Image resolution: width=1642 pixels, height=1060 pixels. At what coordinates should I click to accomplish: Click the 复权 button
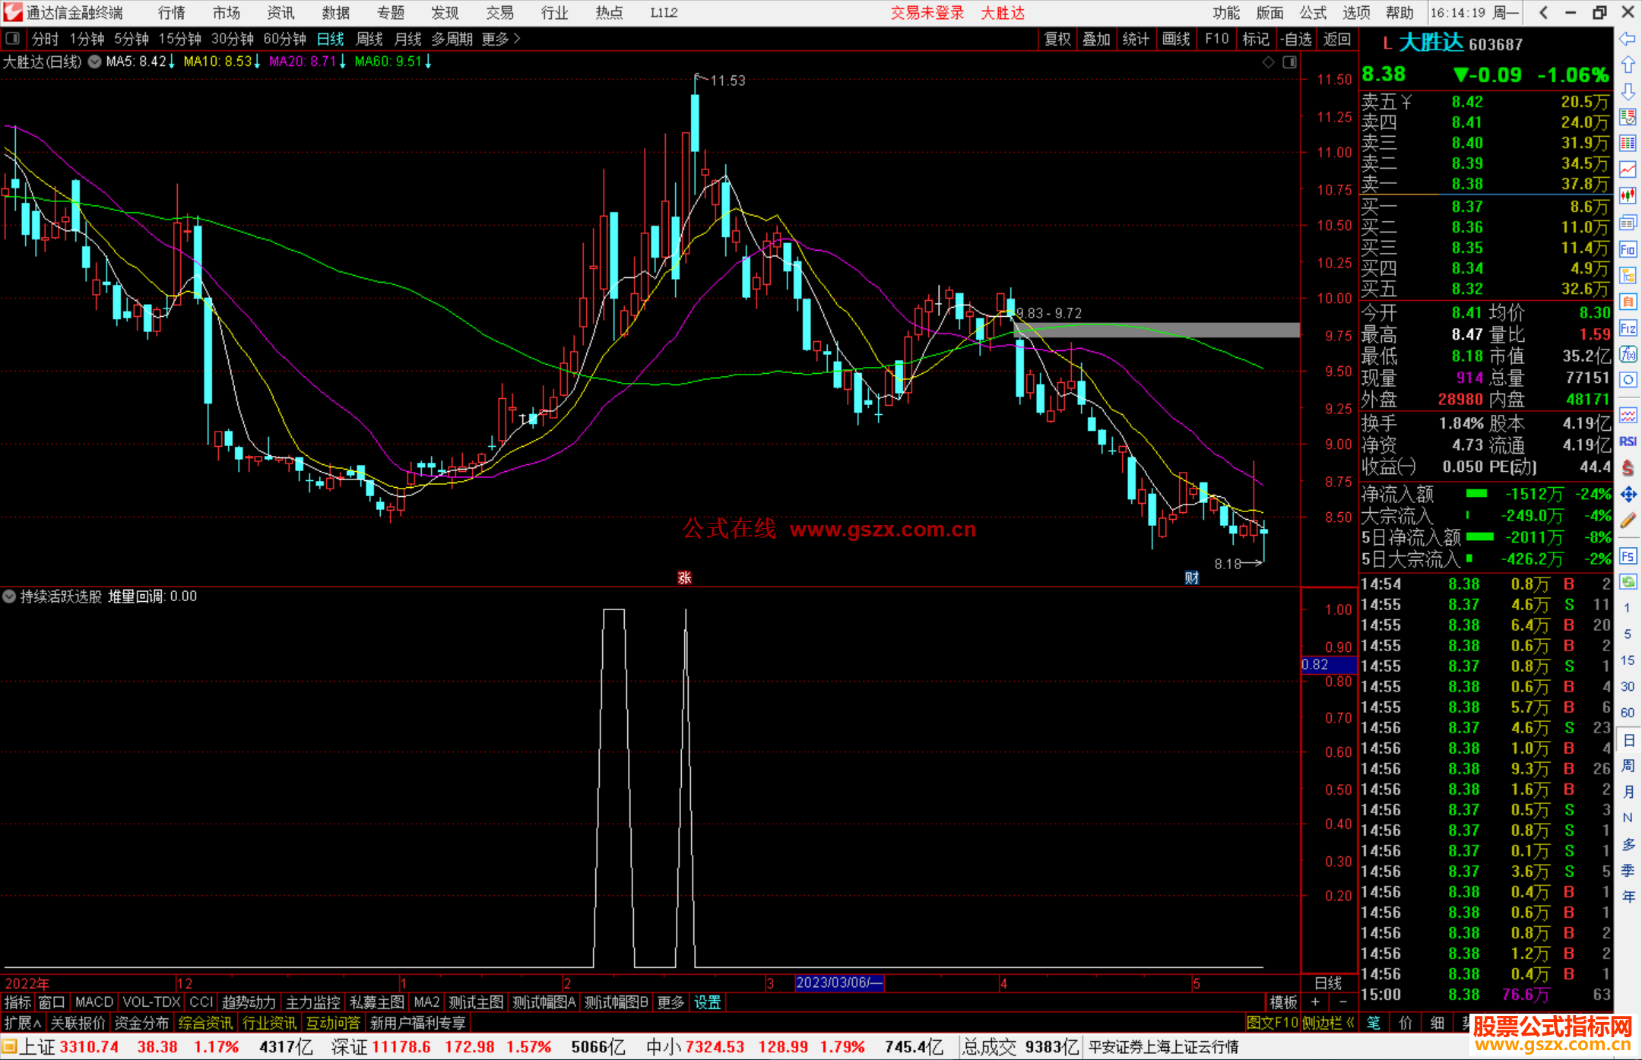(1057, 39)
